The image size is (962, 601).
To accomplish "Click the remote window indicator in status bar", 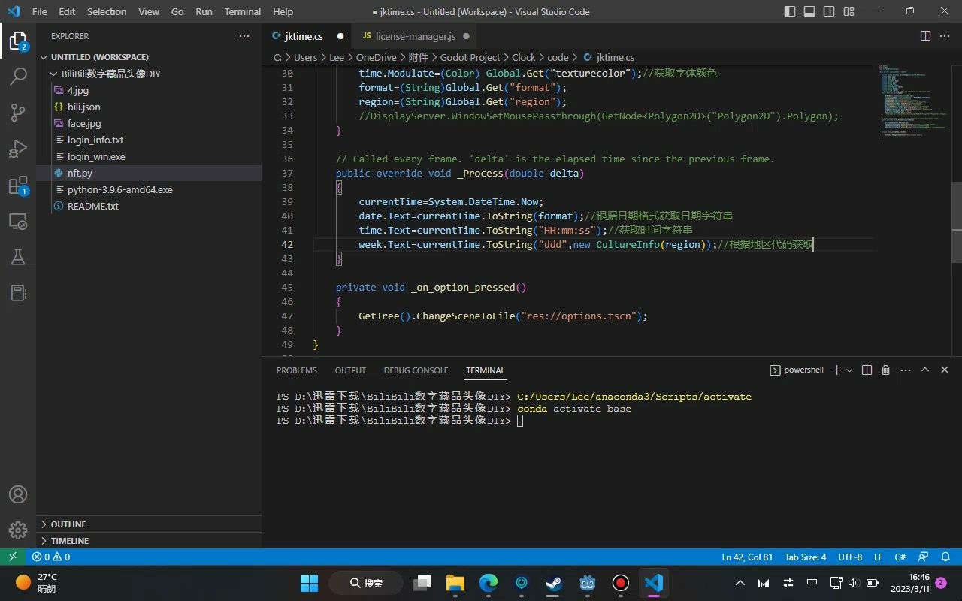I will (x=12, y=557).
